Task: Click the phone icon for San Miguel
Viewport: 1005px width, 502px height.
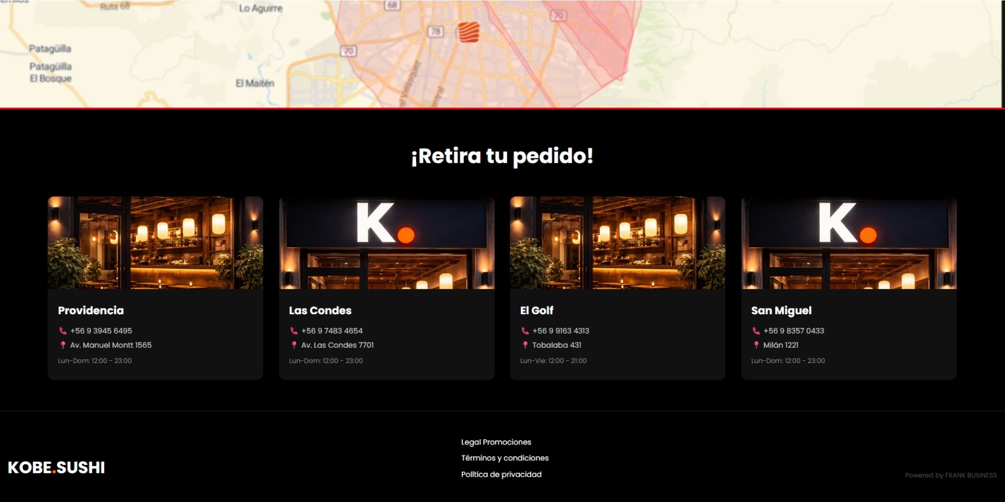Action: pyautogui.click(x=756, y=331)
